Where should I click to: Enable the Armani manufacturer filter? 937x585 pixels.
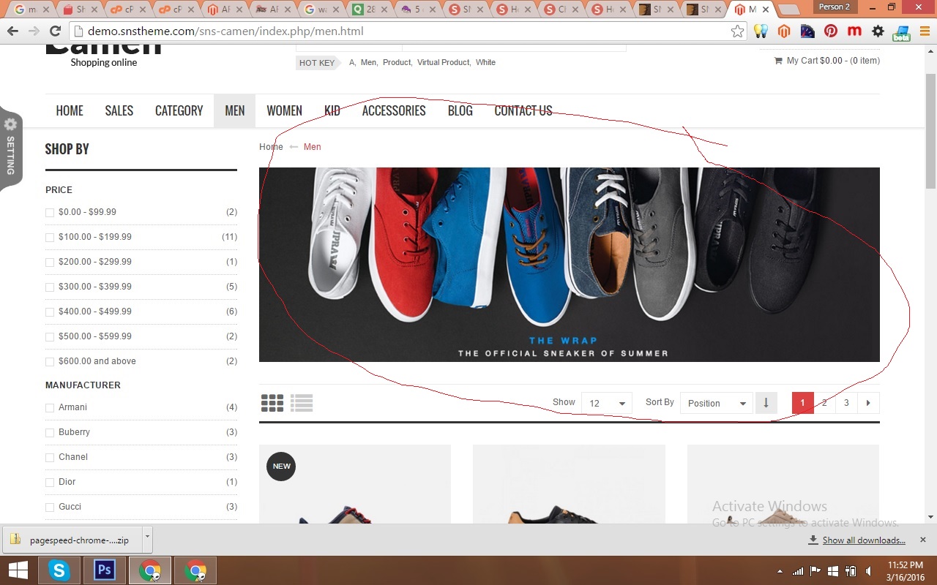[50, 408]
